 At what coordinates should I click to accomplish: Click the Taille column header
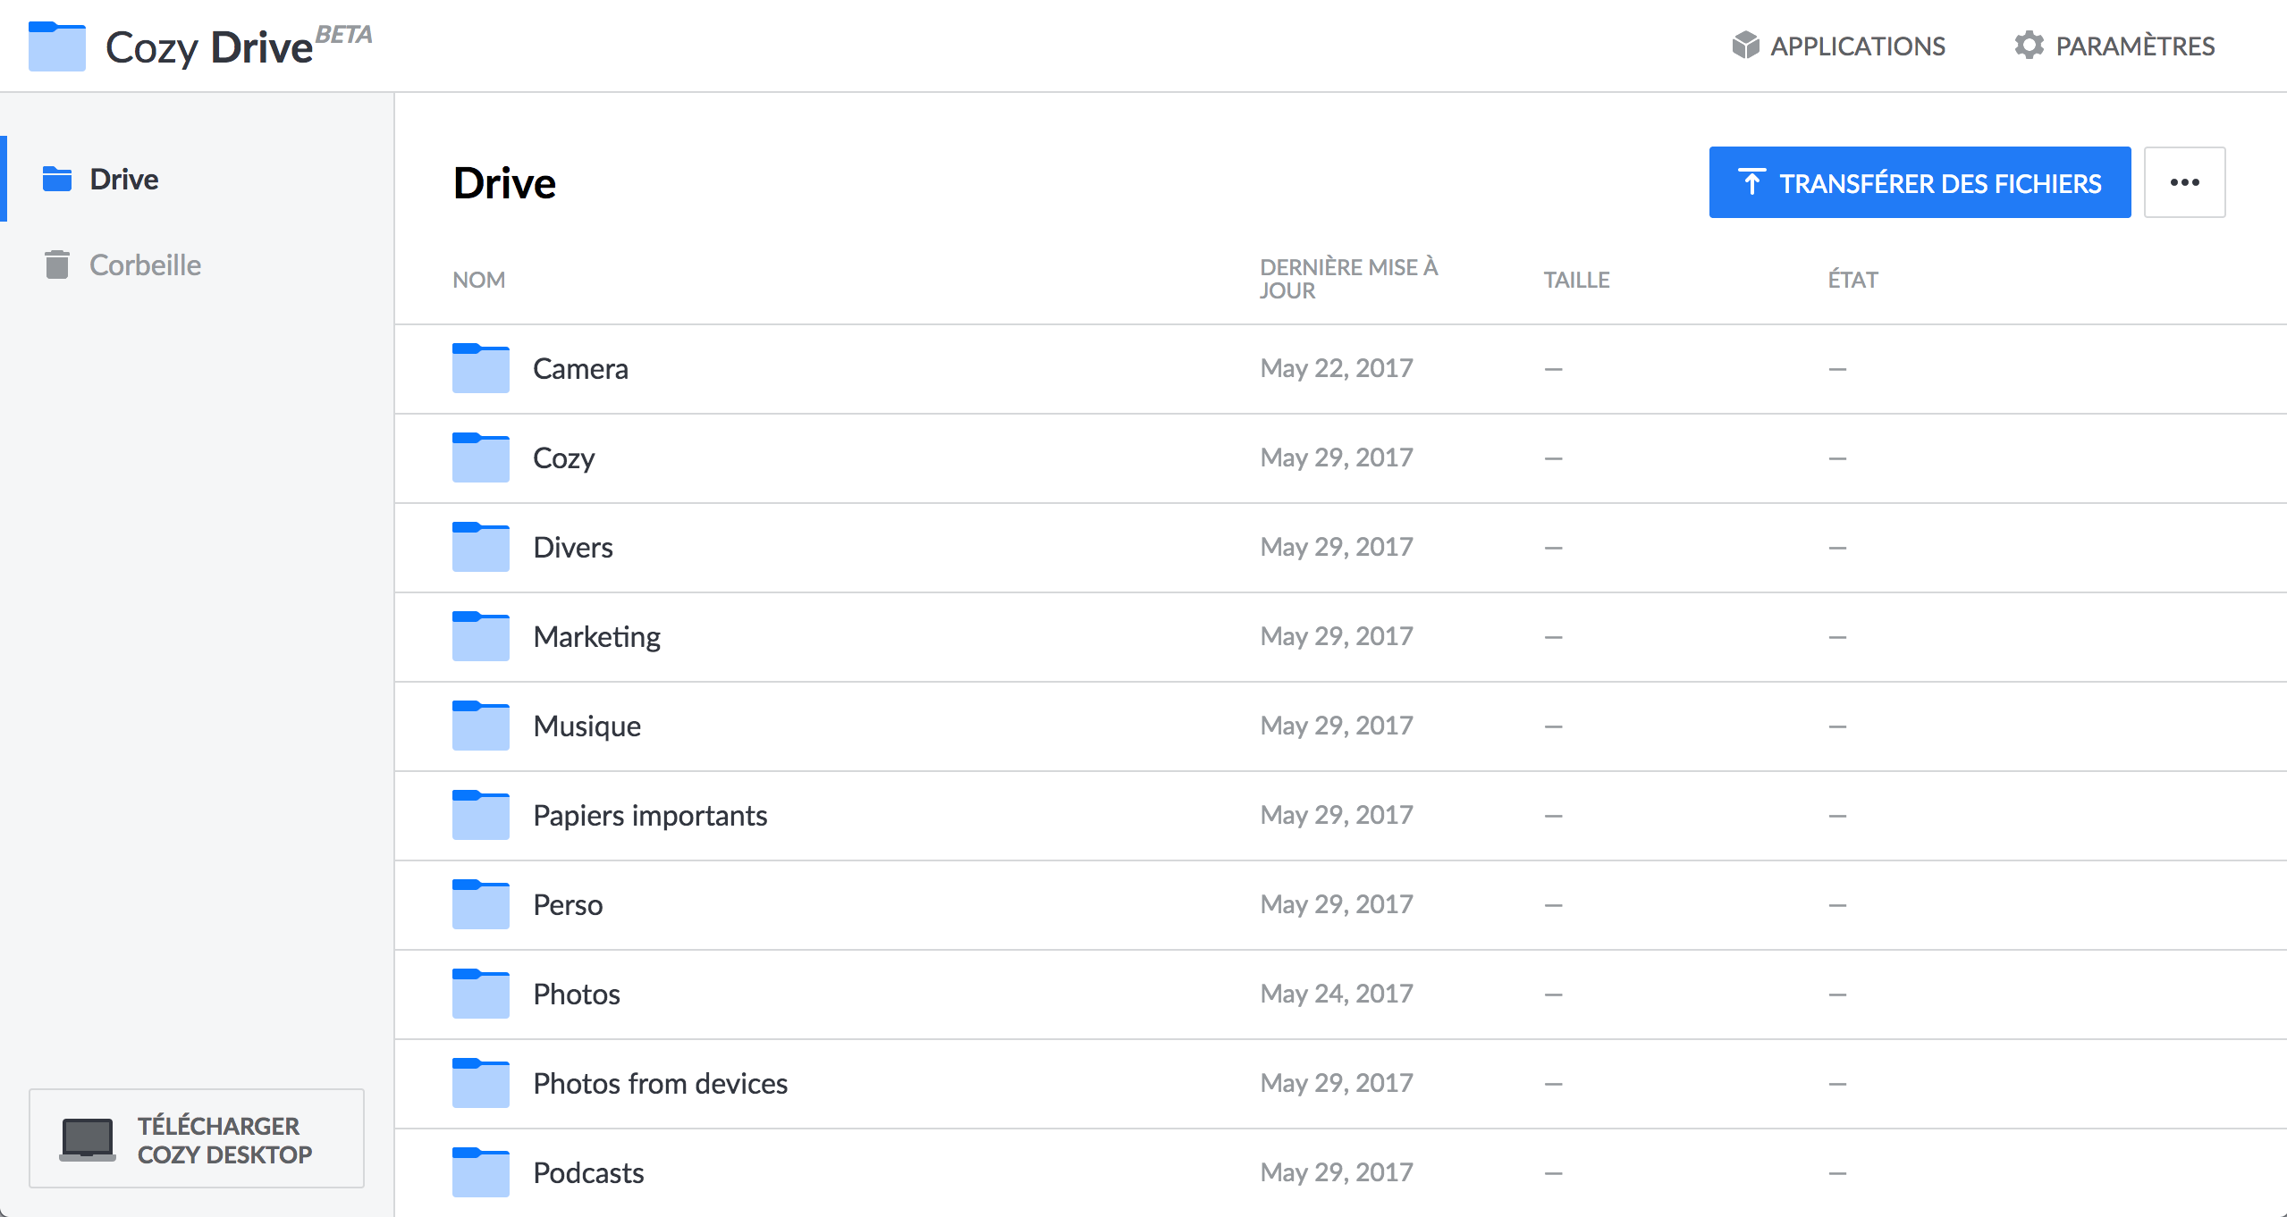pyautogui.click(x=1575, y=280)
